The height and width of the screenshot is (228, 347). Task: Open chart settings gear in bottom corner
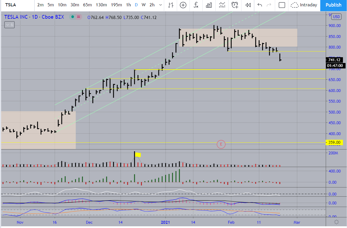click(336, 222)
